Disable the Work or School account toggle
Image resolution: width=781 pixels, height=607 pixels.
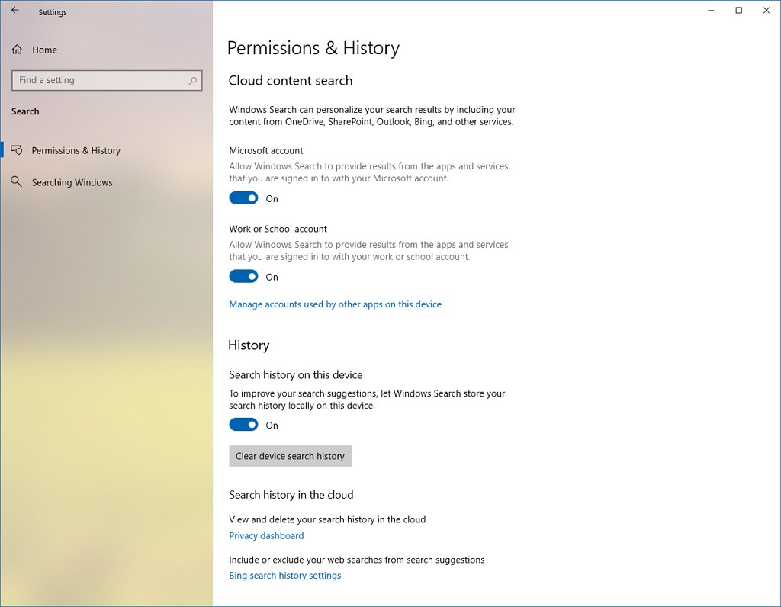243,276
